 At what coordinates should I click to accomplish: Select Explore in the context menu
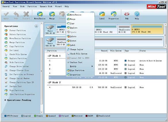click(x=80, y=28)
